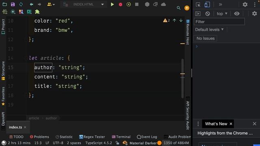Click the Material Darker theme switcher

[143, 143]
